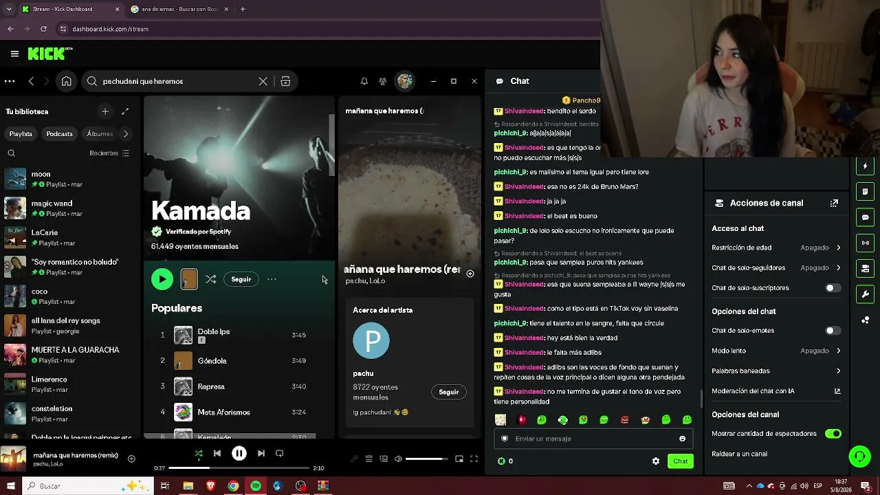This screenshot has width=880, height=495.
Task: Open Spotify friend activity icon
Action: [x=383, y=81]
